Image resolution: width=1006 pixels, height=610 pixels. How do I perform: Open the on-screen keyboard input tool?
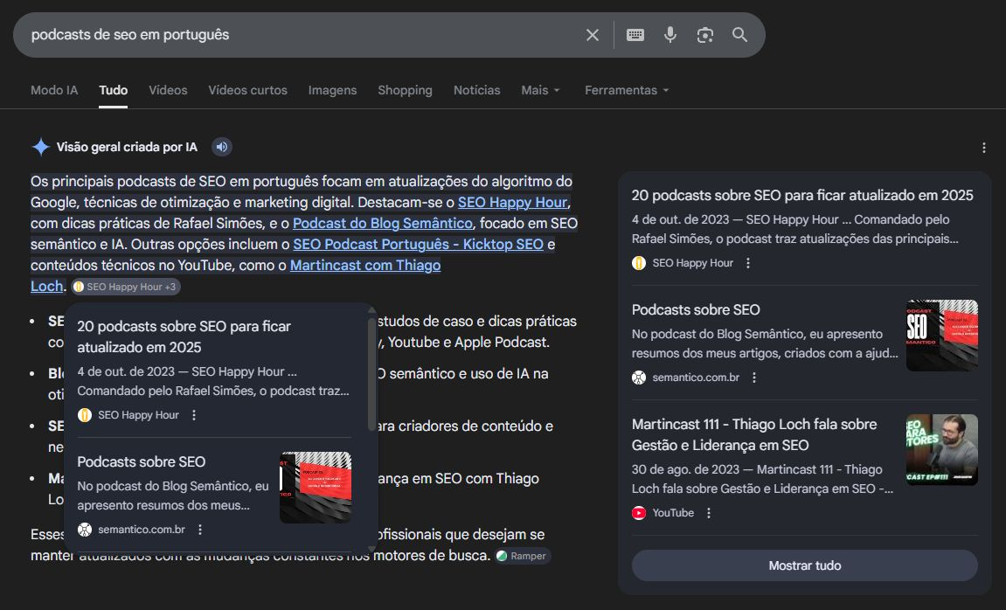pyautogui.click(x=635, y=35)
